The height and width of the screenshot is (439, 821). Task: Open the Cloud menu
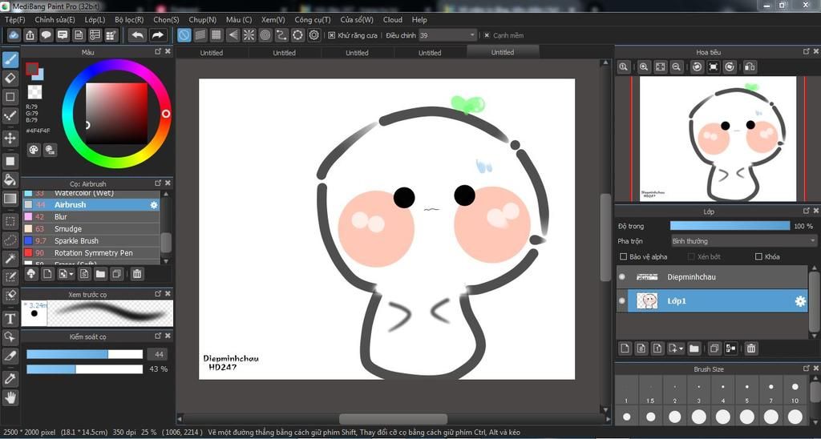pyautogui.click(x=393, y=20)
